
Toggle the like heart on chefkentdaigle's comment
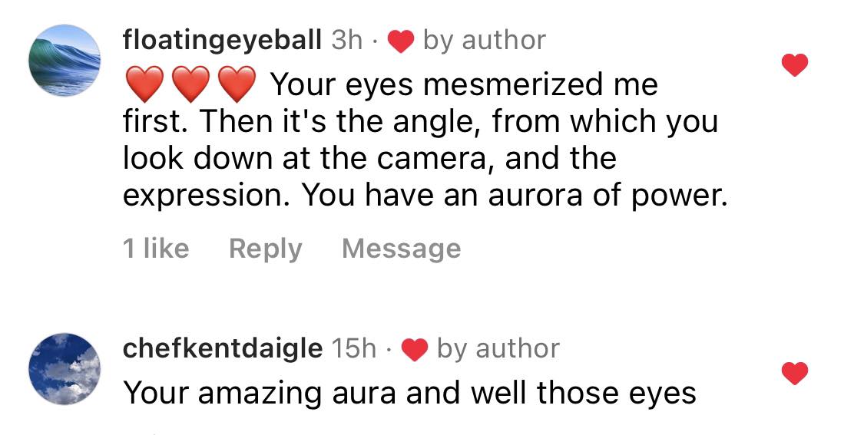[x=795, y=374]
